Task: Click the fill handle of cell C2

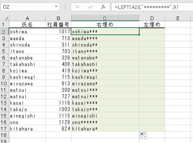Action: tap(139, 35)
